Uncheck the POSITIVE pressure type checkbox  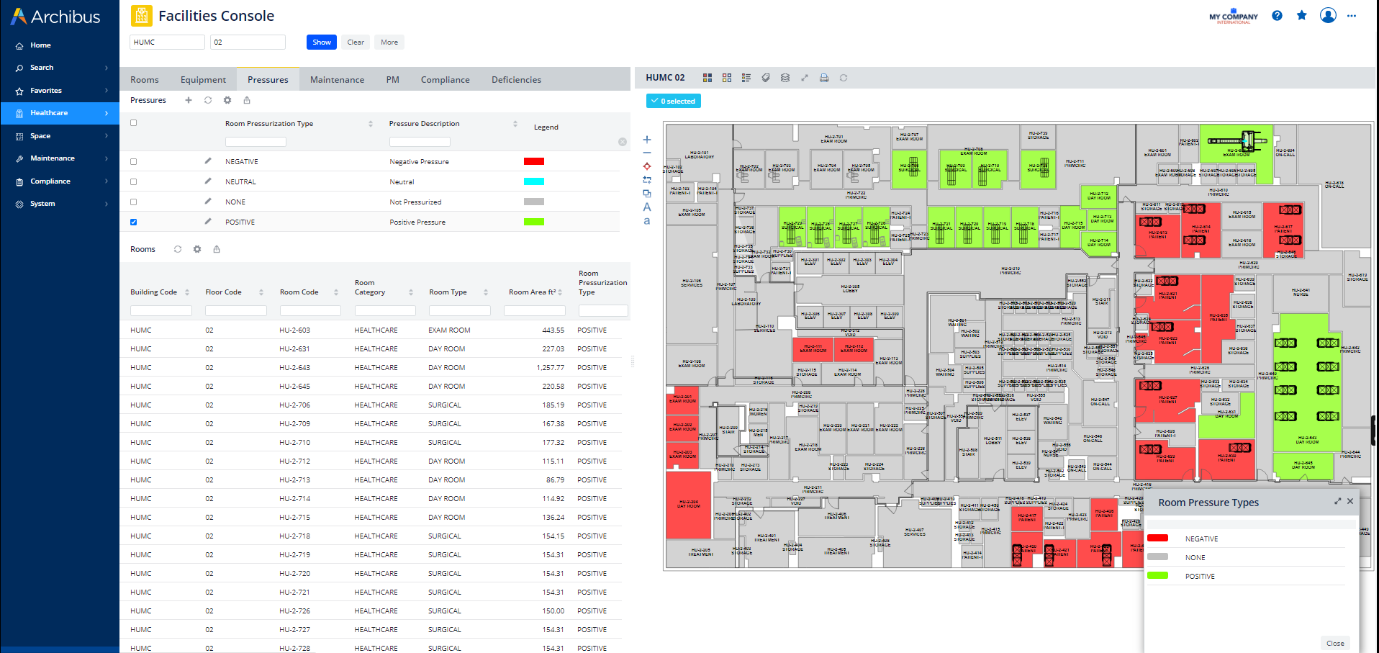(x=134, y=222)
